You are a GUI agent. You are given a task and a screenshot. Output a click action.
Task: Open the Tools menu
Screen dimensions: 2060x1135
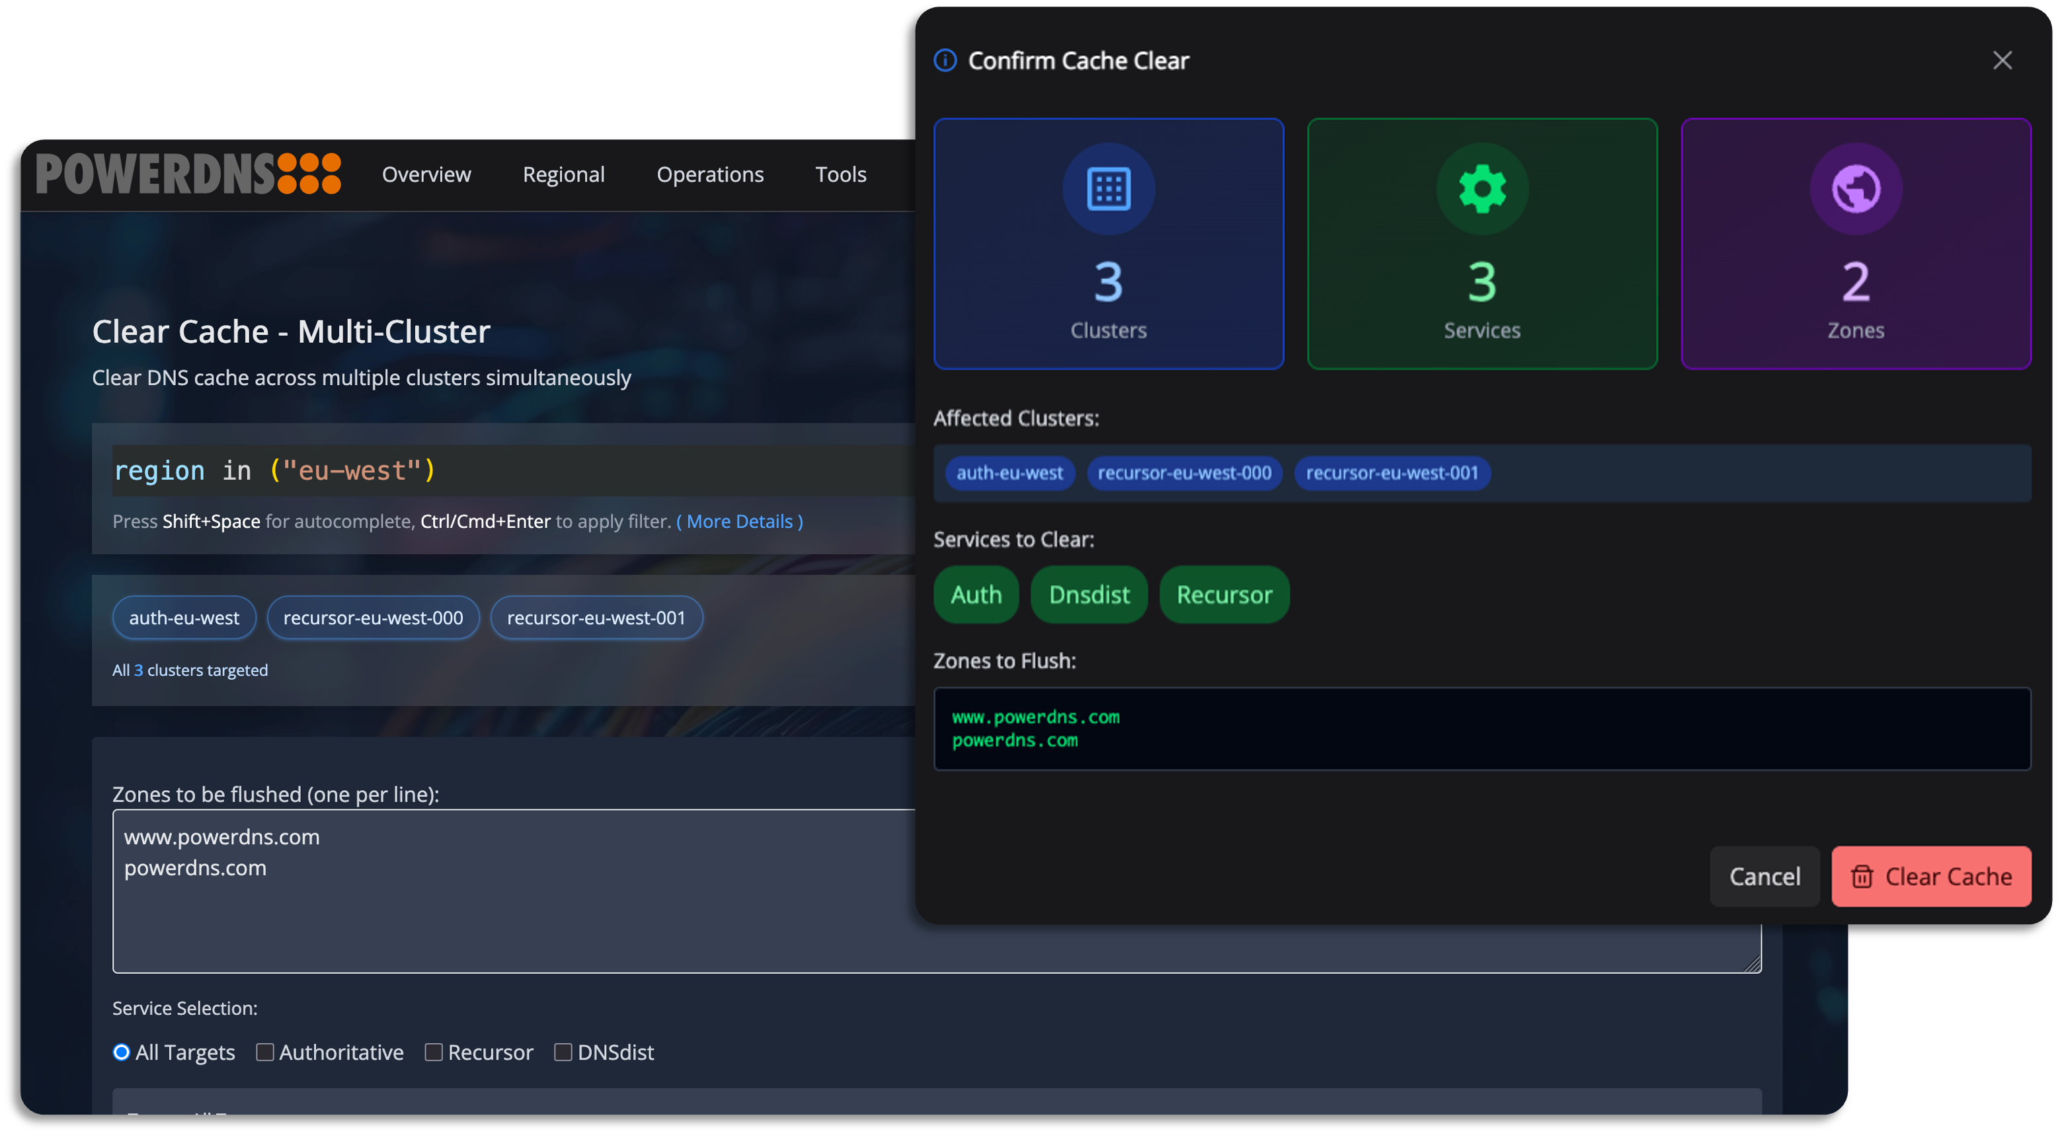click(x=840, y=174)
